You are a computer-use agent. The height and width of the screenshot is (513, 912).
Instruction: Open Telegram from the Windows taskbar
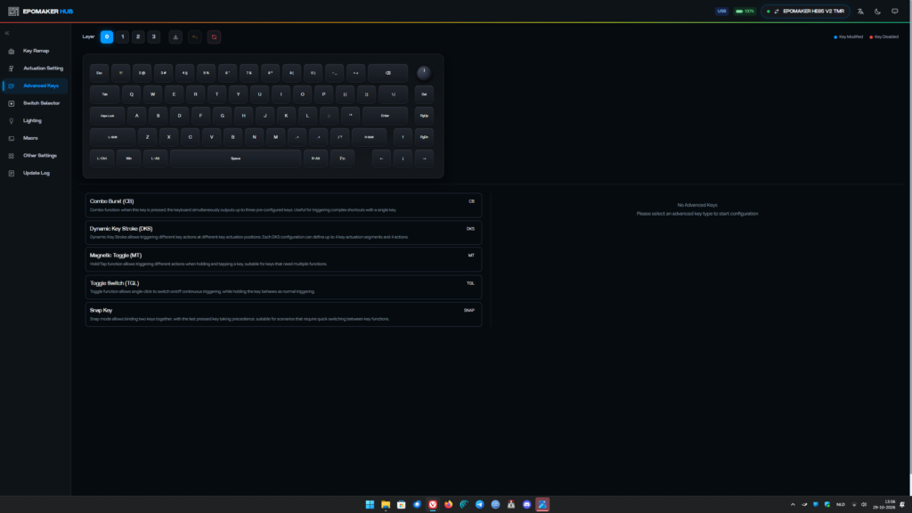click(x=480, y=504)
